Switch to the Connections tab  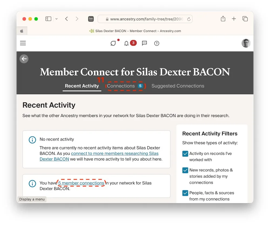(125, 86)
